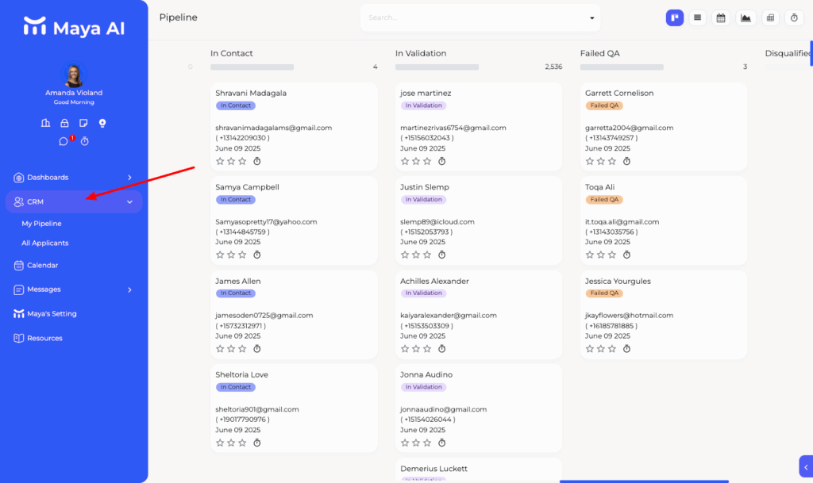Set two-star rating on Toqa Ali's card
The width and height of the screenshot is (813, 483).
pyautogui.click(x=601, y=255)
